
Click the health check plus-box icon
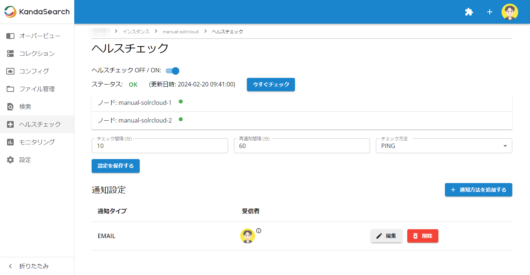[x=10, y=124]
